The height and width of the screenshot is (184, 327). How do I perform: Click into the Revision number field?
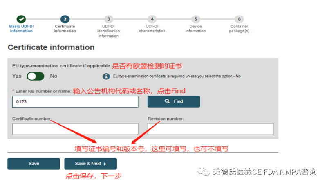[210, 129]
